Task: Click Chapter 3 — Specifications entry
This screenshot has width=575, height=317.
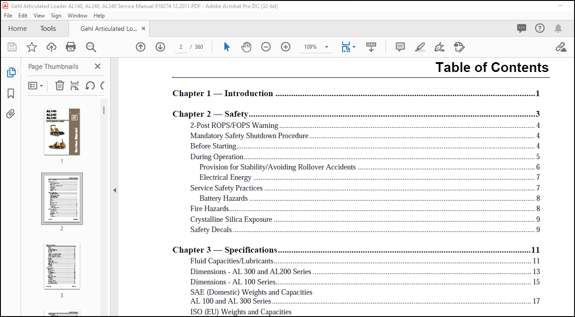Action: [356, 250]
